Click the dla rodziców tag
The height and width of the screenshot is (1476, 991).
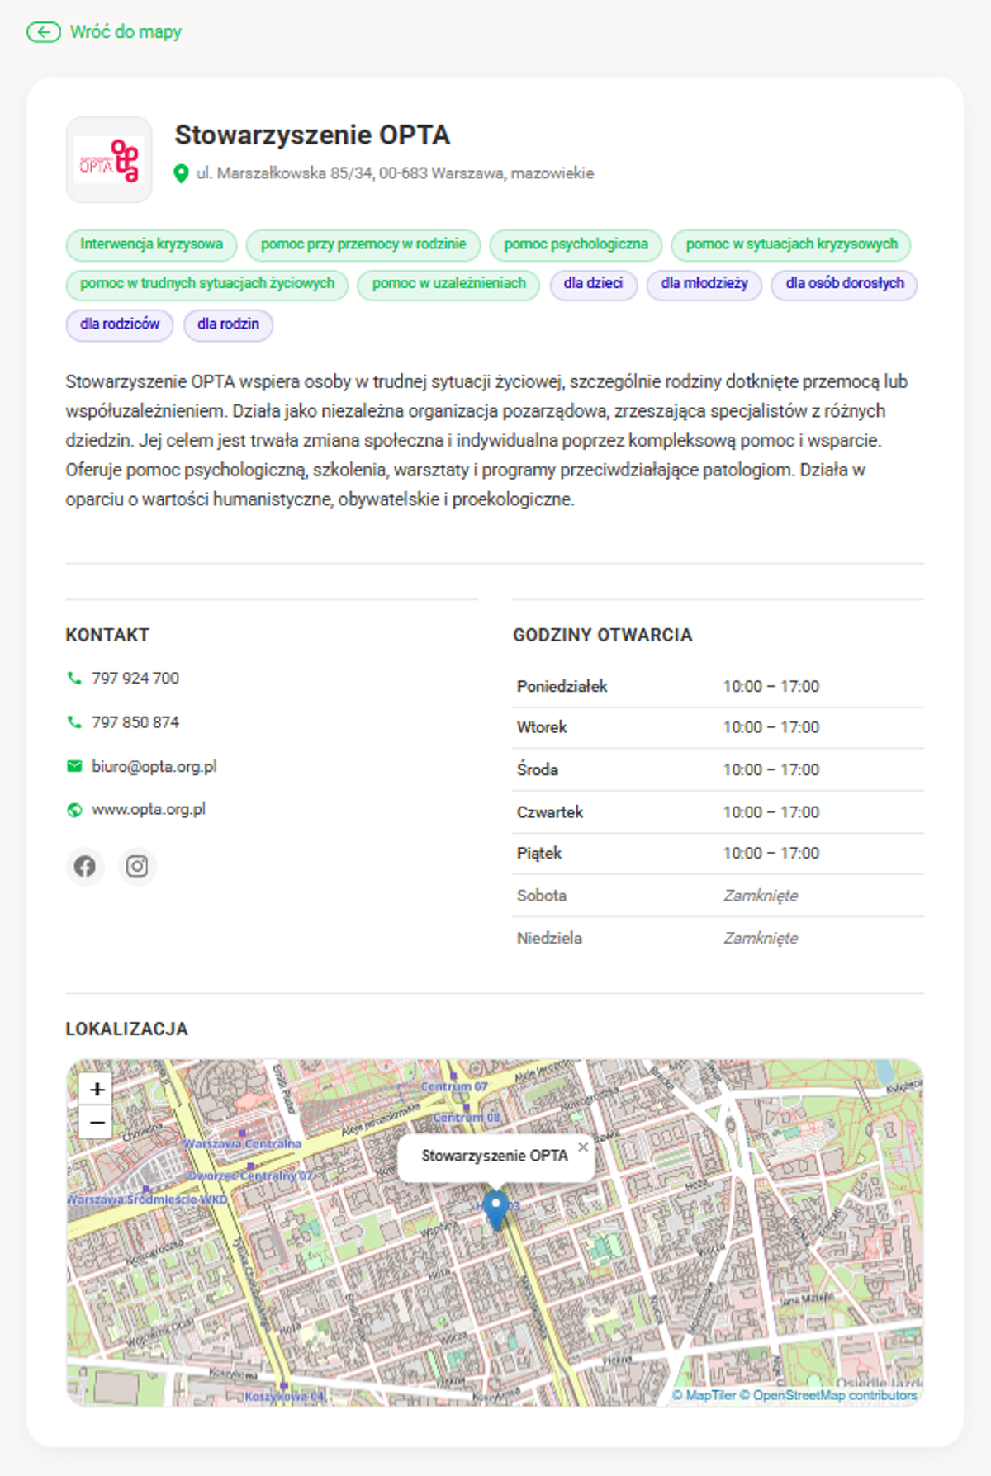(120, 324)
